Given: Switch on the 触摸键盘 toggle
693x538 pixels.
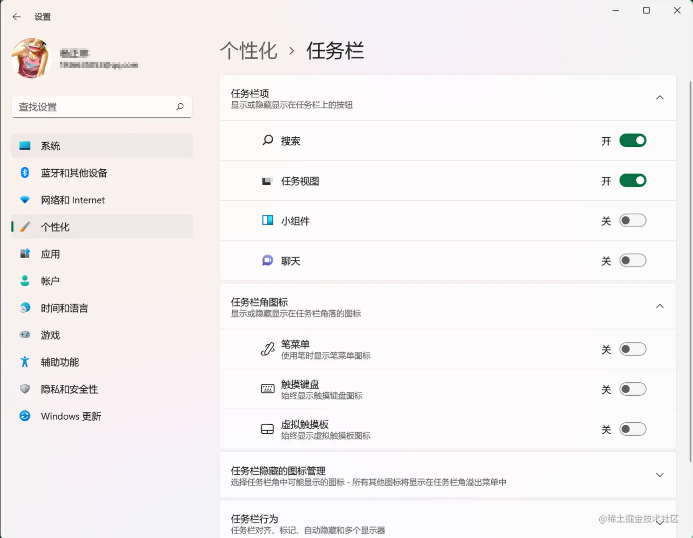Looking at the screenshot, I should [633, 389].
